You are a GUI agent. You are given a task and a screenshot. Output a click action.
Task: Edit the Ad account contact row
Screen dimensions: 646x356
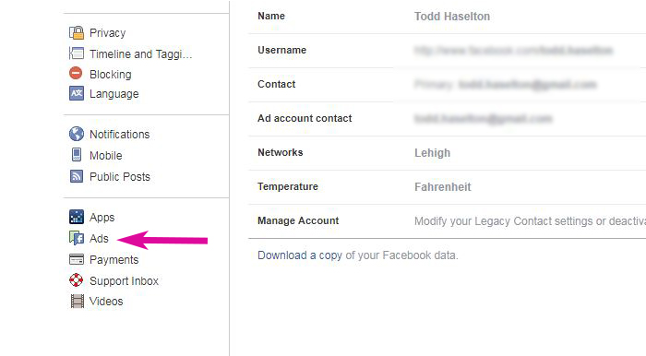tap(447, 119)
